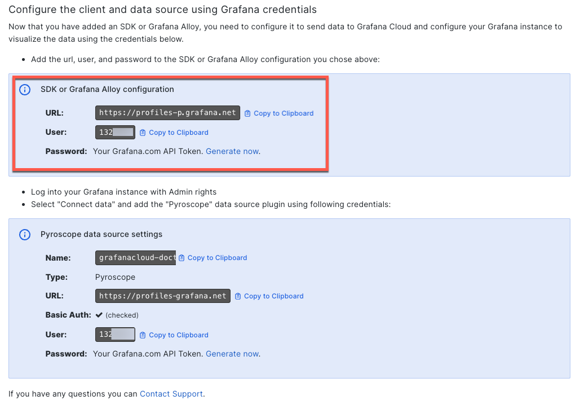Select the highlighted https://profiles-p.grafana.net URL text
The height and width of the screenshot is (409, 580).
pos(167,112)
